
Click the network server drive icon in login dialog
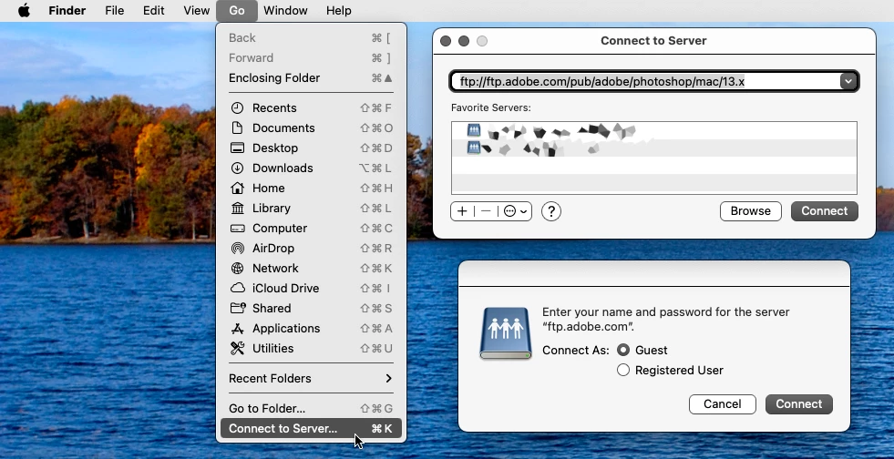(506, 333)
